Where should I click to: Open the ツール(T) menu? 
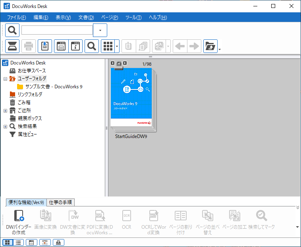[133, 18]
